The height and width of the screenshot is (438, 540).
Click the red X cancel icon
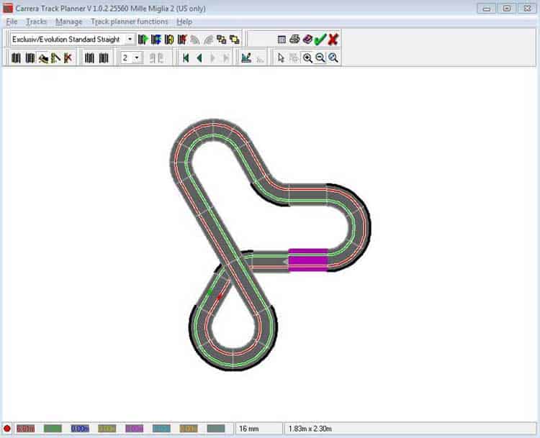[x=333, y=40]
